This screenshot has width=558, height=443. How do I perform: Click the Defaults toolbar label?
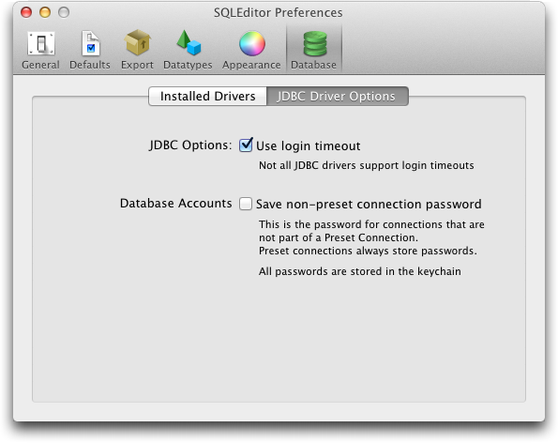tap(90, 65)
